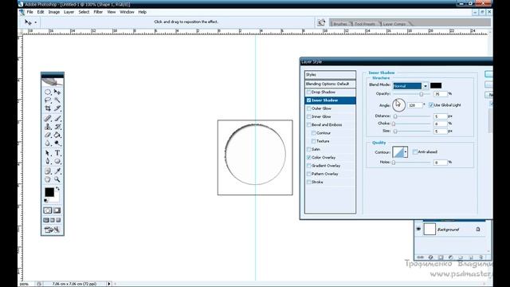Click delete layer trash icon in Layers panel
Screen dimensions: 510x287
pos(481,258)
